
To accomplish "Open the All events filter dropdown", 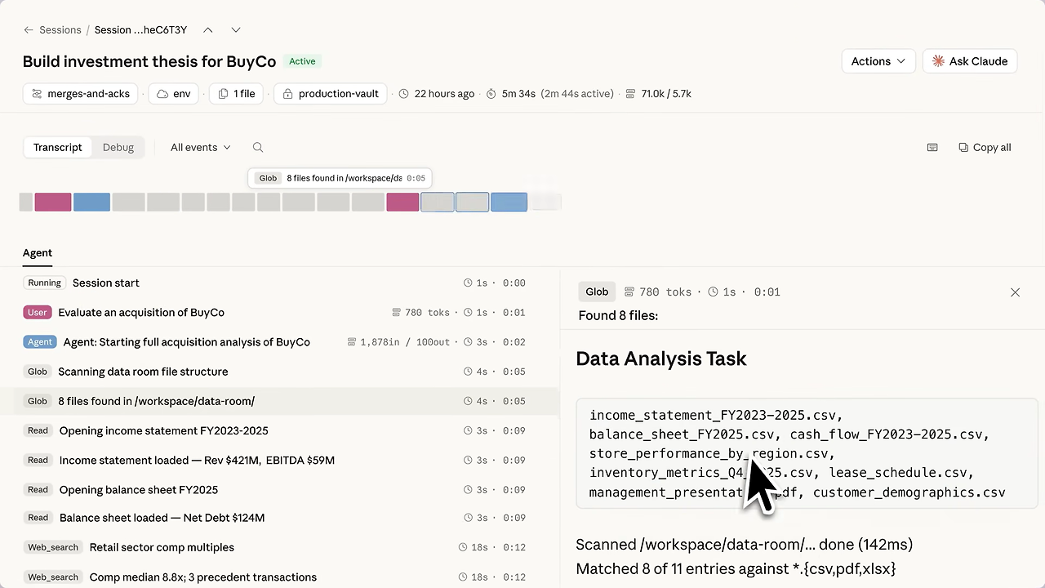I will [200, 148].
